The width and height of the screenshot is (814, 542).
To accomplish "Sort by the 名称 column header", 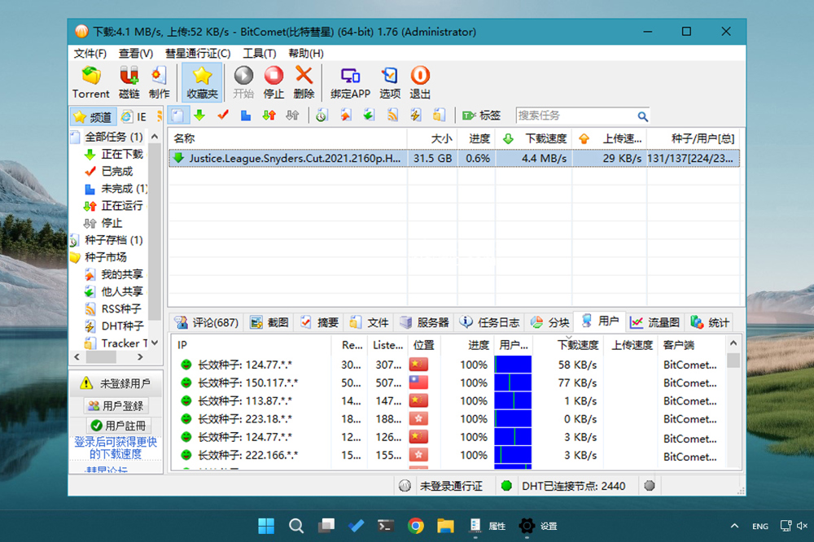I will click(288, 138).
